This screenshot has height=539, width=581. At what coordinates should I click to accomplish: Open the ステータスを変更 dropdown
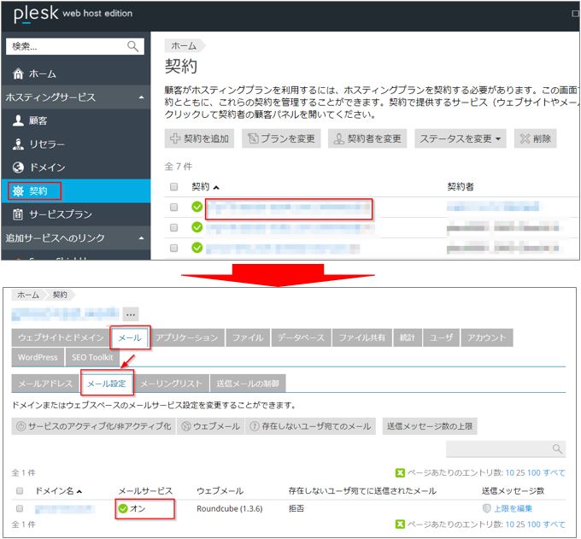[460, 138]
